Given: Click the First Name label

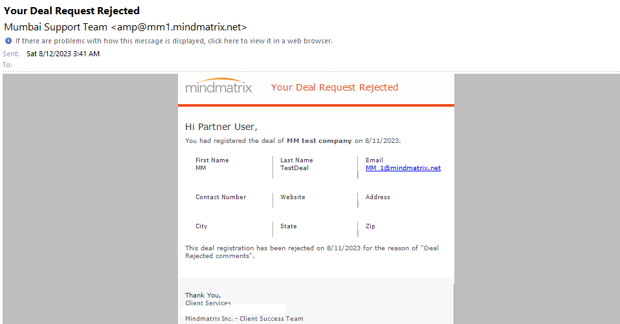Looking at the screenshot, I should click(x=212, y=160).
